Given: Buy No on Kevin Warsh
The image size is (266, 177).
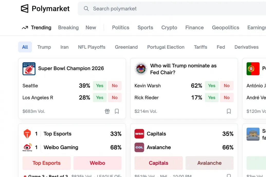Looking at the screenshot, I should [x=226, y=86].
